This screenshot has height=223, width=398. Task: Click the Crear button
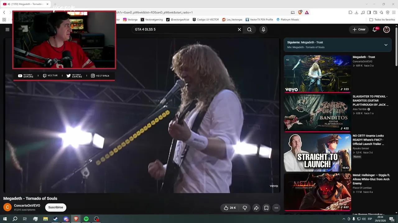click(359, 29)
